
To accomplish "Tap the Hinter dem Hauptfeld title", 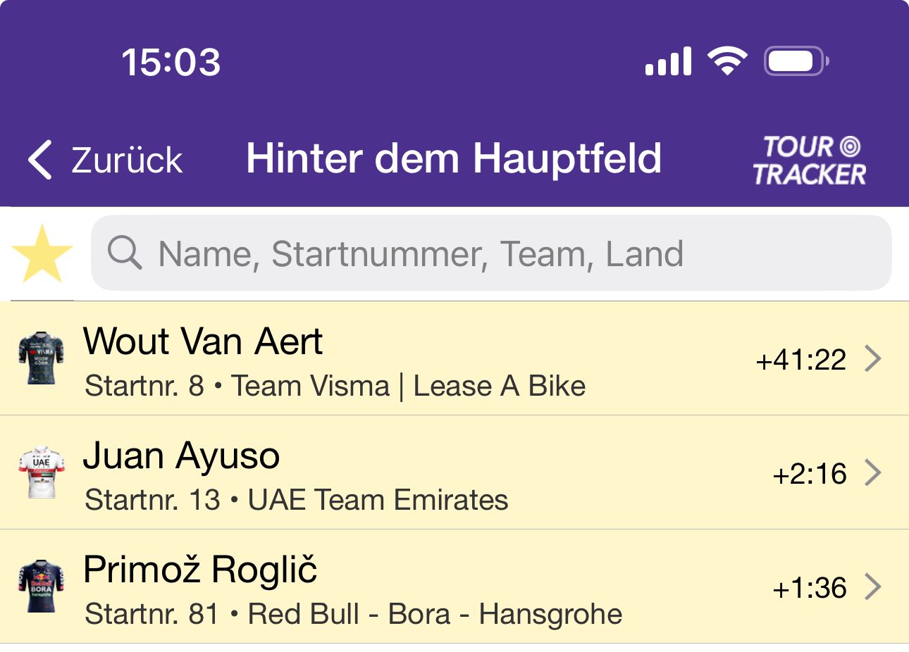I will tap(454, 158).
